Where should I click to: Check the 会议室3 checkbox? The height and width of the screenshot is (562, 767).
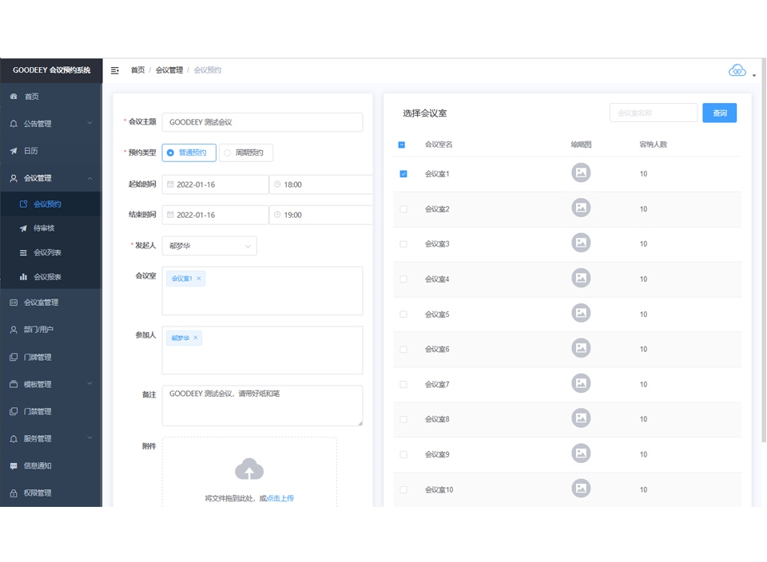pyautogui.click(x=403, y=243)
